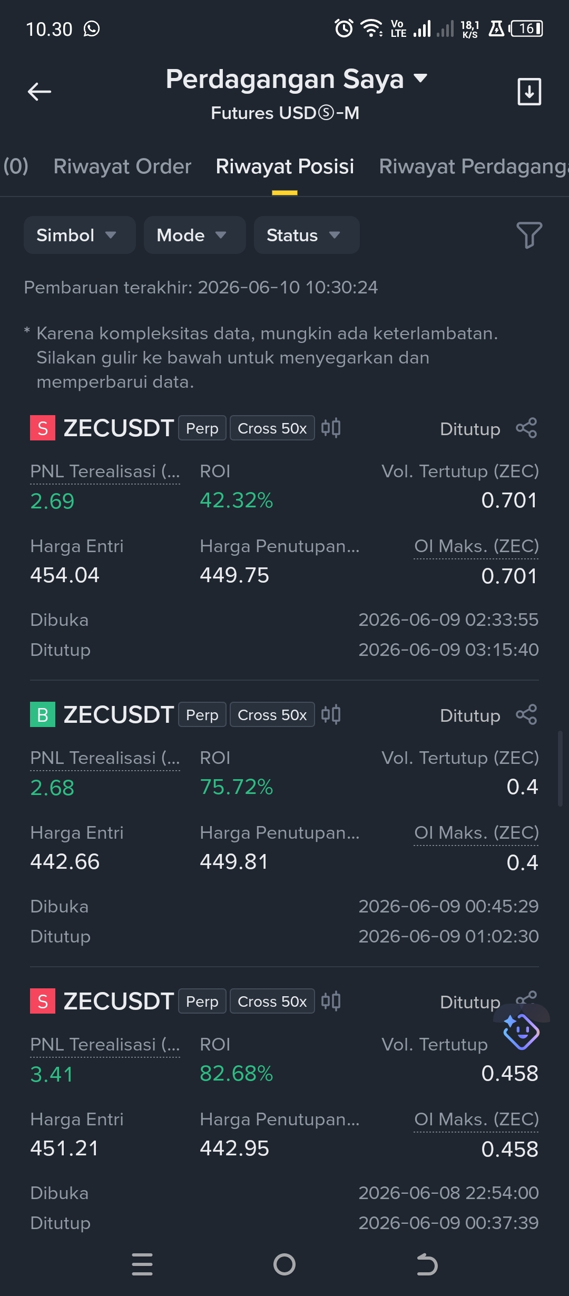Tap OI Maks. (ZEC) label of first position
569x1296 pixels.
pos(476,546)
